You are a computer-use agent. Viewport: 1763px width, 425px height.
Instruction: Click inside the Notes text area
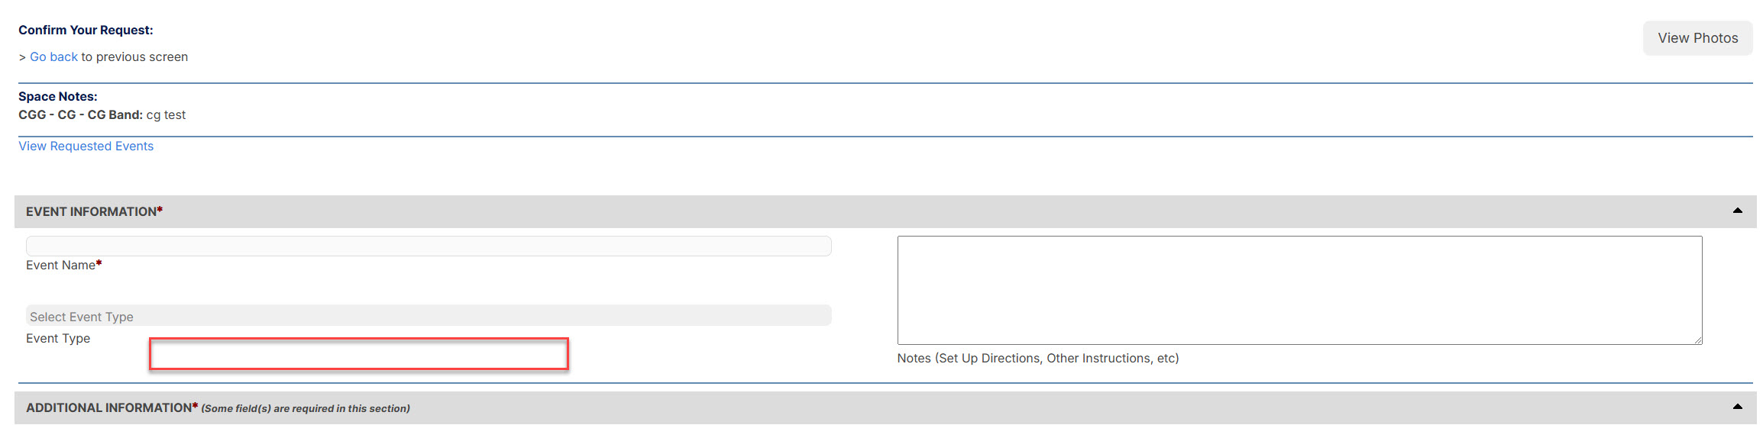1299,290
